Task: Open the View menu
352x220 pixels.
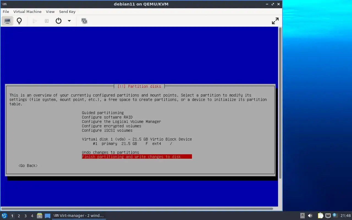Action: coord(50,12)
